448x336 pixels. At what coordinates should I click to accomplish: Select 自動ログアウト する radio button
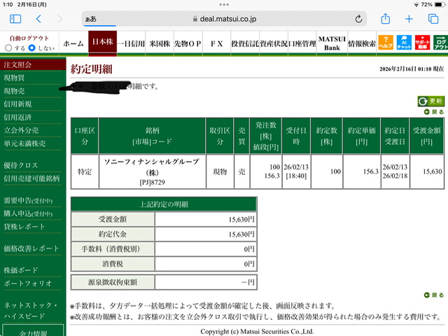coord(8,48)
